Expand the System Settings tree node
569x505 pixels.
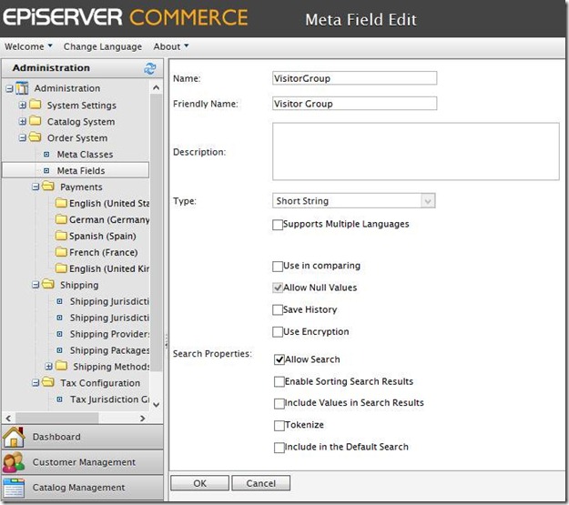pyautogui.click(x=23, y=106)
